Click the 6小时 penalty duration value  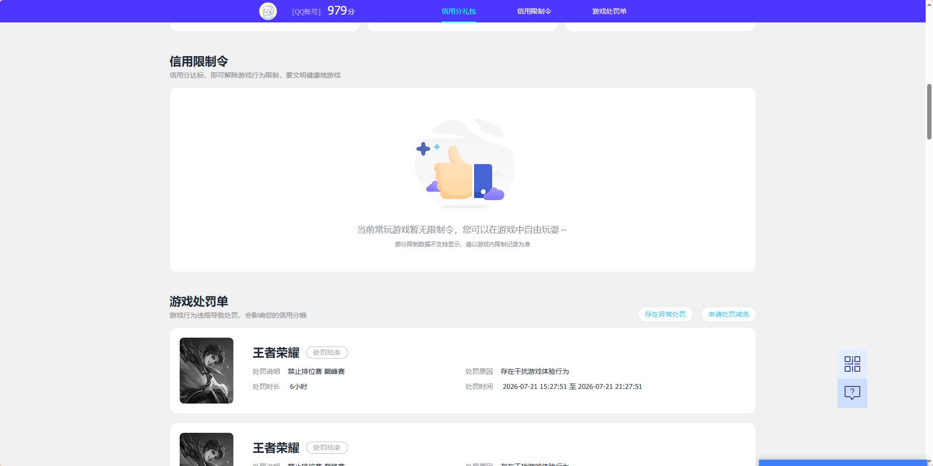click(298, 386)
